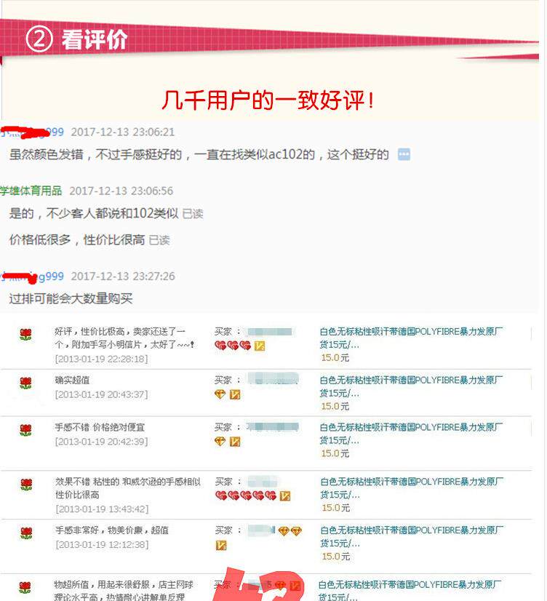This screenshot has width=547, height=601.
Task: Click the gold badge icon beside fourth buyer's hearts
Action: (284, 496)
